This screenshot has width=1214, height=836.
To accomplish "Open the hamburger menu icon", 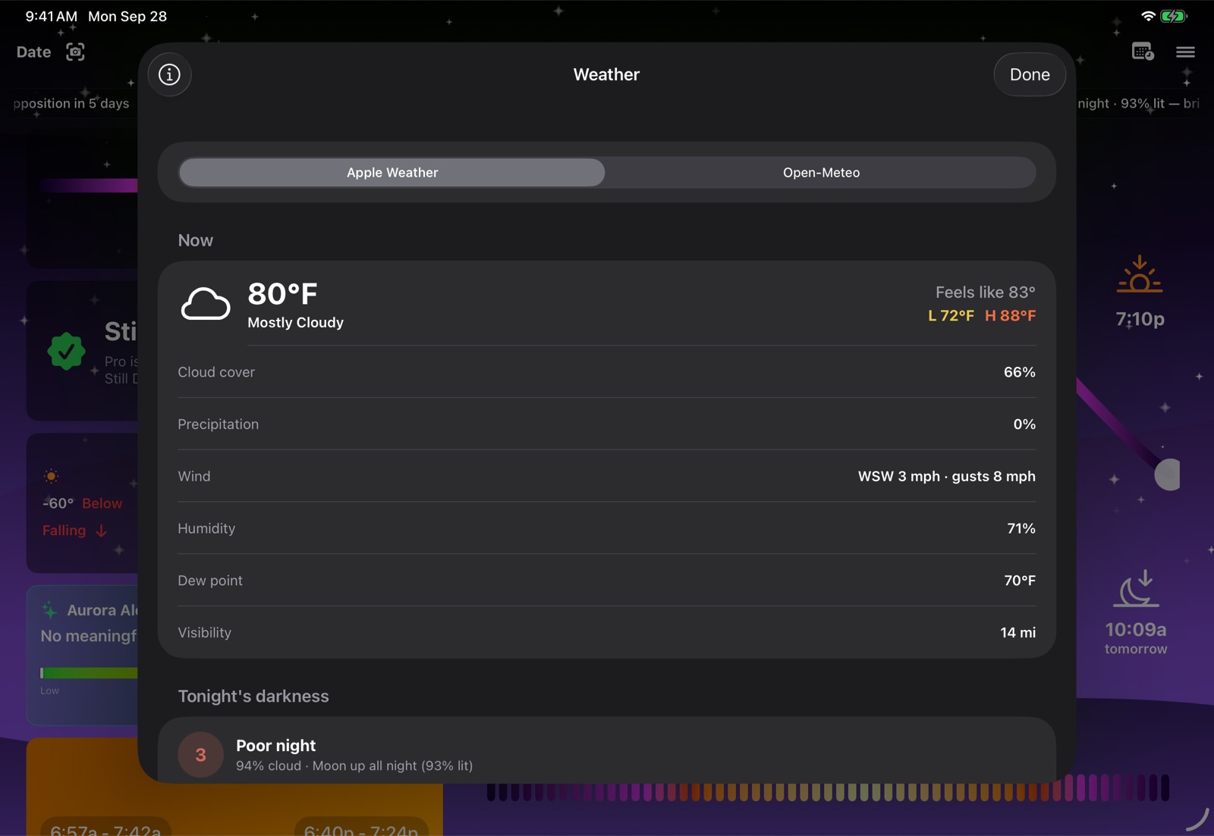I will pyautogui.click(x=1185, y=52).
